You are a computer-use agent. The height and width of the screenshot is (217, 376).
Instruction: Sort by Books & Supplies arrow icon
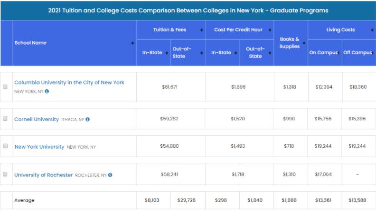point(304,43)
